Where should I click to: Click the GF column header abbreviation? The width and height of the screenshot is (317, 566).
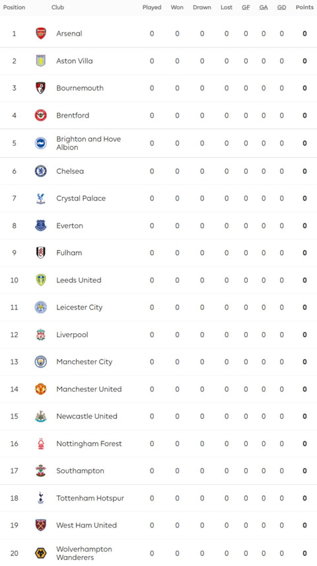point(246,7)
